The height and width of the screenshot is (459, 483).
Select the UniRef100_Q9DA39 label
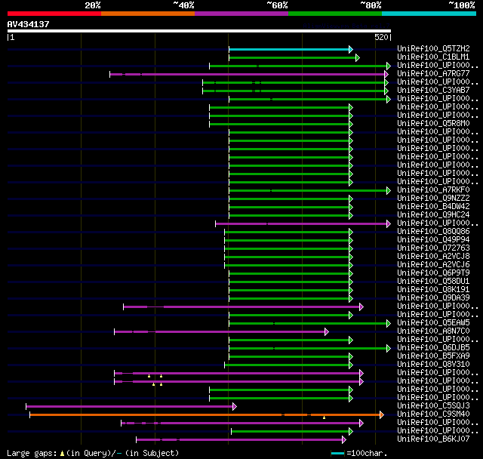pos(433,298)
